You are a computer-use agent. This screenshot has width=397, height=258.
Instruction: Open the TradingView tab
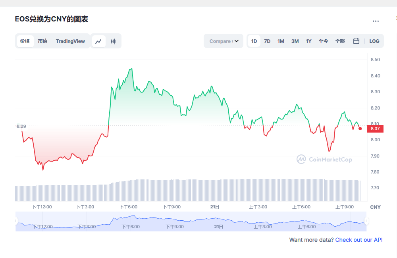point(70,41)
